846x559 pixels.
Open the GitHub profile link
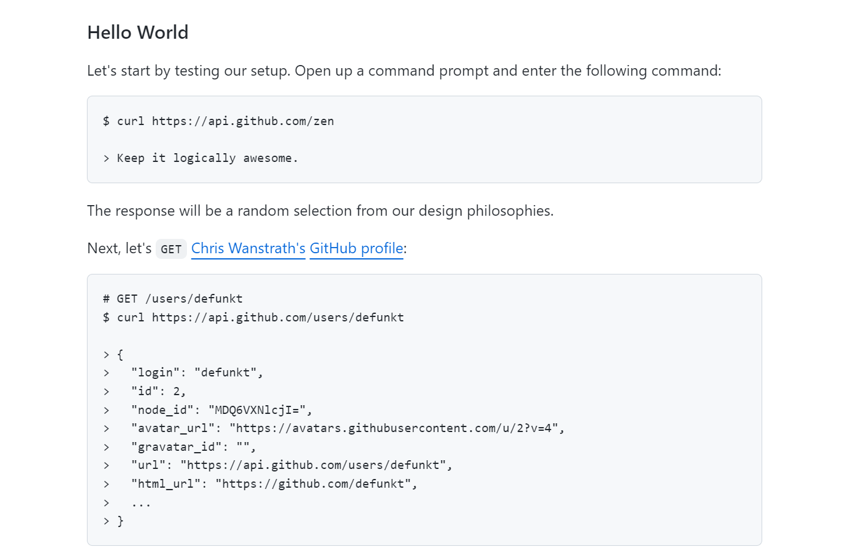tap(356, 248)
